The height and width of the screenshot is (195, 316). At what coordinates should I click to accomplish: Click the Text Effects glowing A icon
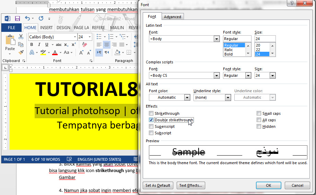(x=32, y=52)
